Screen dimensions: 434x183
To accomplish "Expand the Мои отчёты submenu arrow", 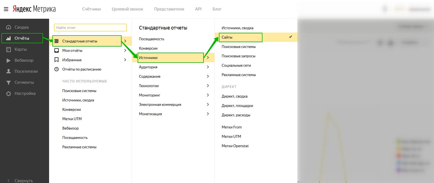I will point(125,50).
